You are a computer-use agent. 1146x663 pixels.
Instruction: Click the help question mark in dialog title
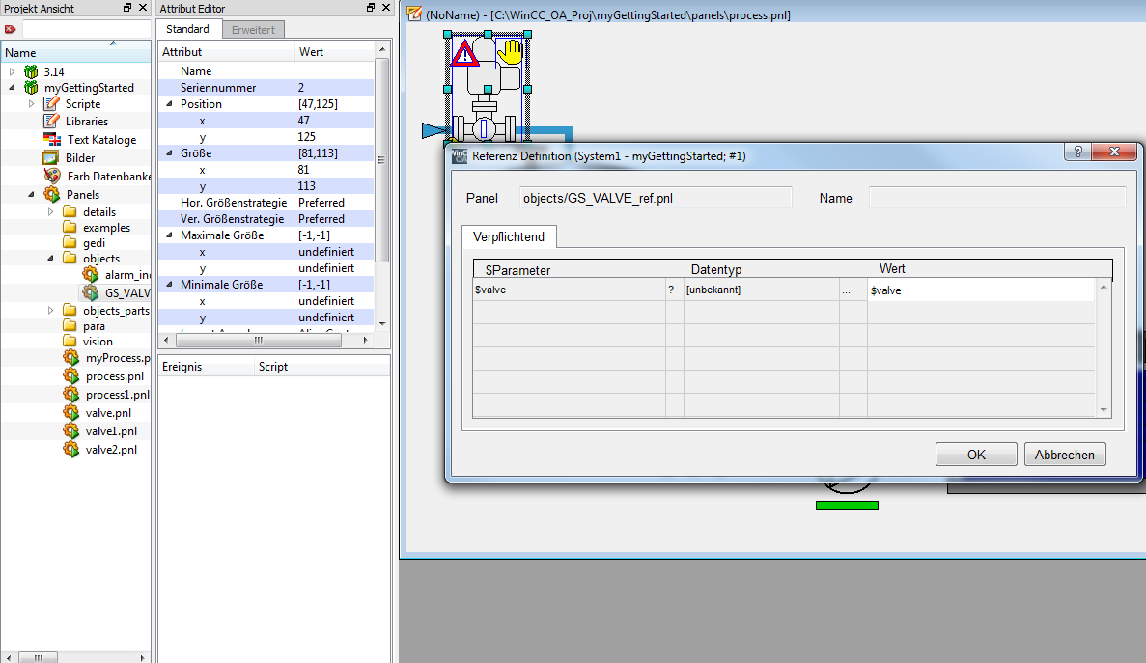[1078, 153]
